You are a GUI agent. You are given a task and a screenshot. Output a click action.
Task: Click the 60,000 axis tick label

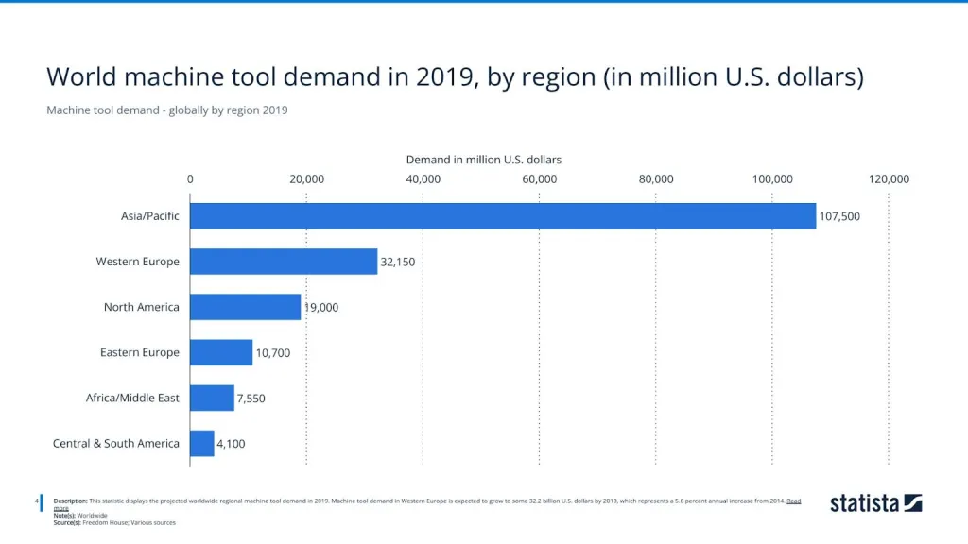[x=539, y=178]
